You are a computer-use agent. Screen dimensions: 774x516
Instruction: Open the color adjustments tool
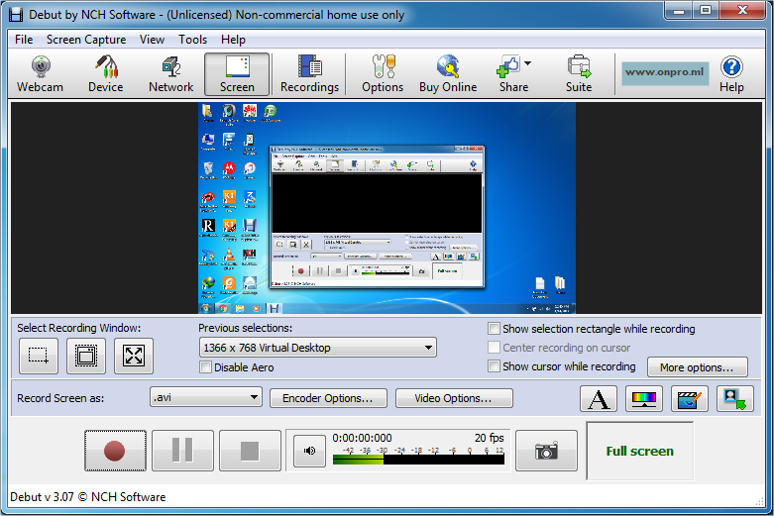click(644, 398)
